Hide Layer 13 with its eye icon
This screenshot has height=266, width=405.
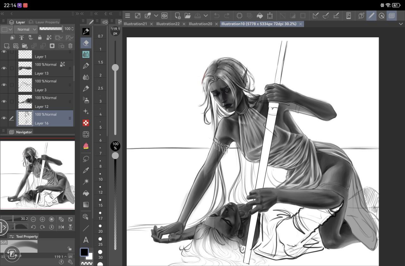pyautogui.click(x=4, y=68)
